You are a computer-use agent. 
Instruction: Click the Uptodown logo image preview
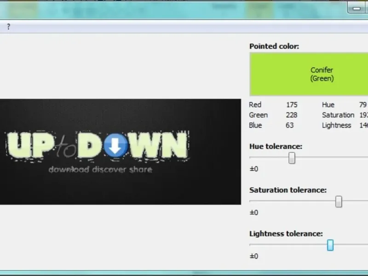121,152
